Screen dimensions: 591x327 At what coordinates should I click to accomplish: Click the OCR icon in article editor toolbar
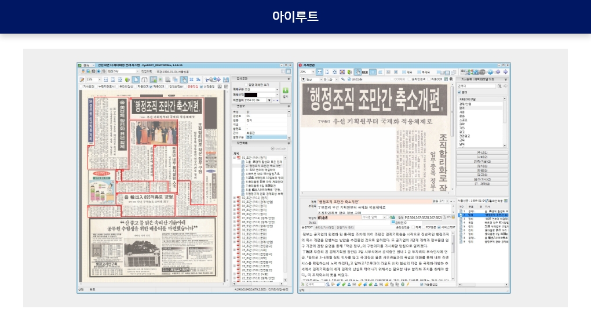(365, 72)
